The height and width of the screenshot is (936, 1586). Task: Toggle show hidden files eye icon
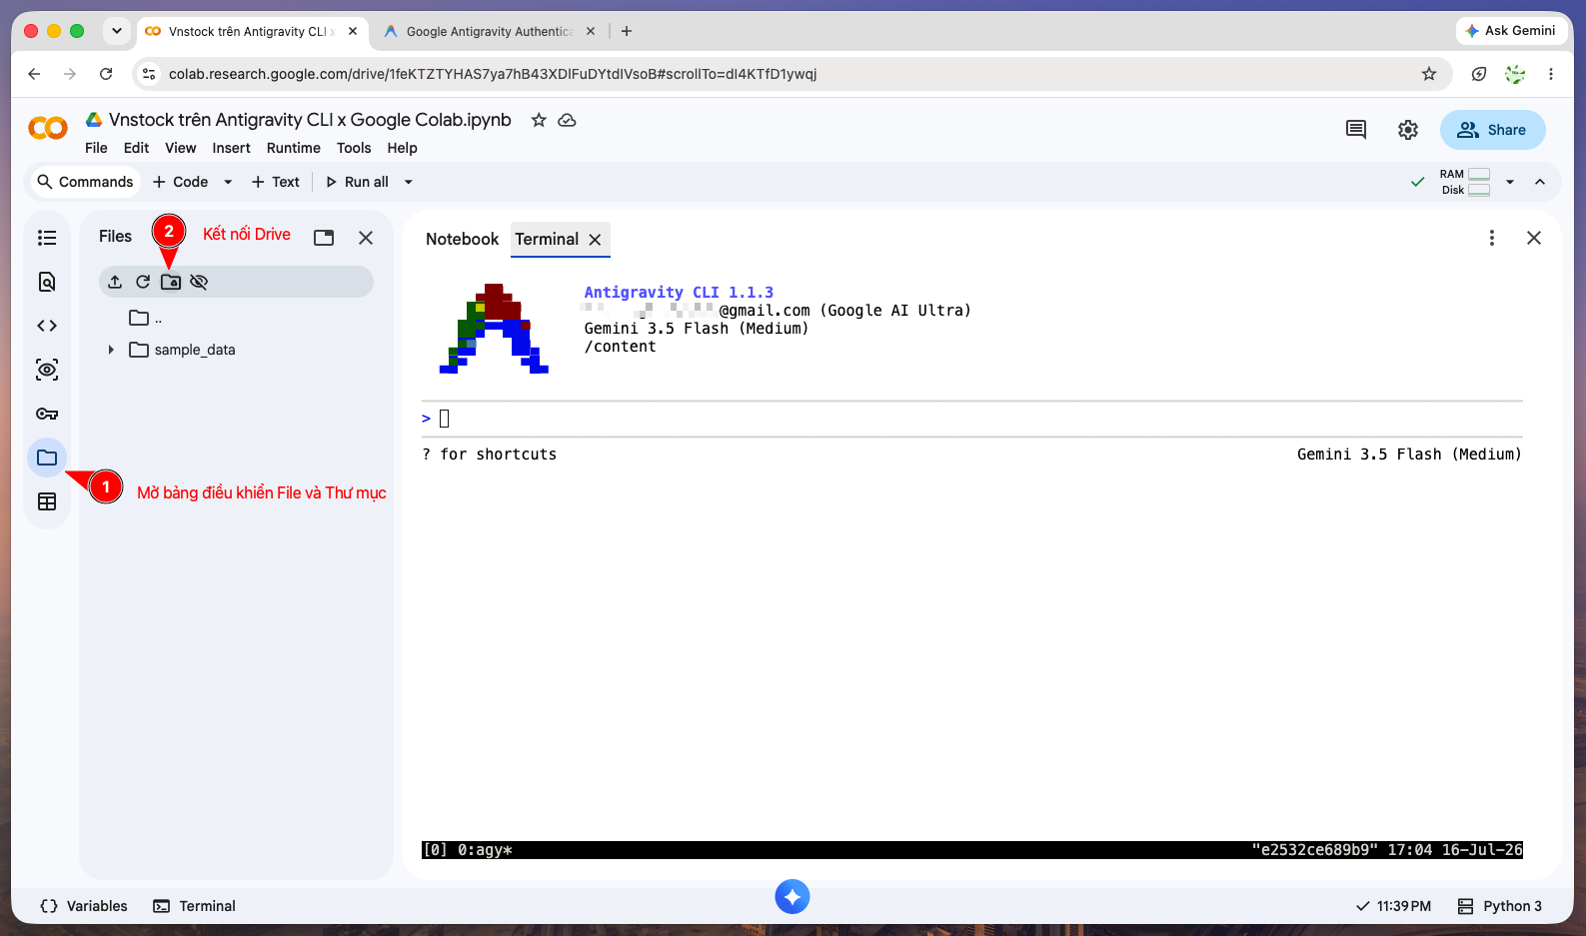(199, 282)
